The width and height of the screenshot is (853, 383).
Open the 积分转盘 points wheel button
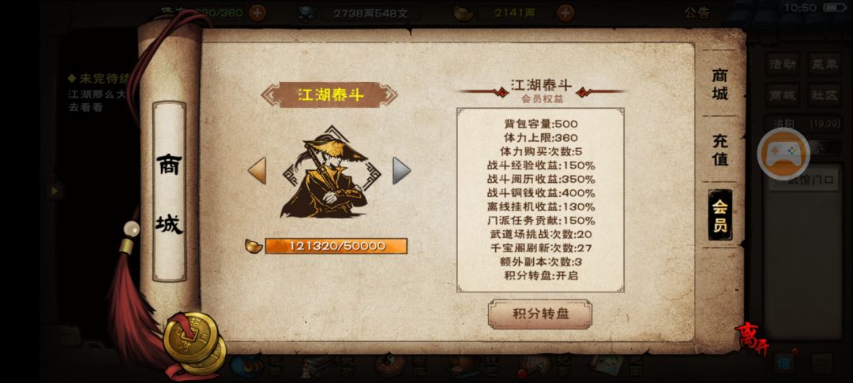pyautogui.click(x=539, y=314)
